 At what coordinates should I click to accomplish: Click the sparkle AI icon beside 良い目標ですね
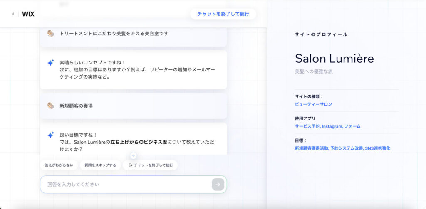point(50,135)
